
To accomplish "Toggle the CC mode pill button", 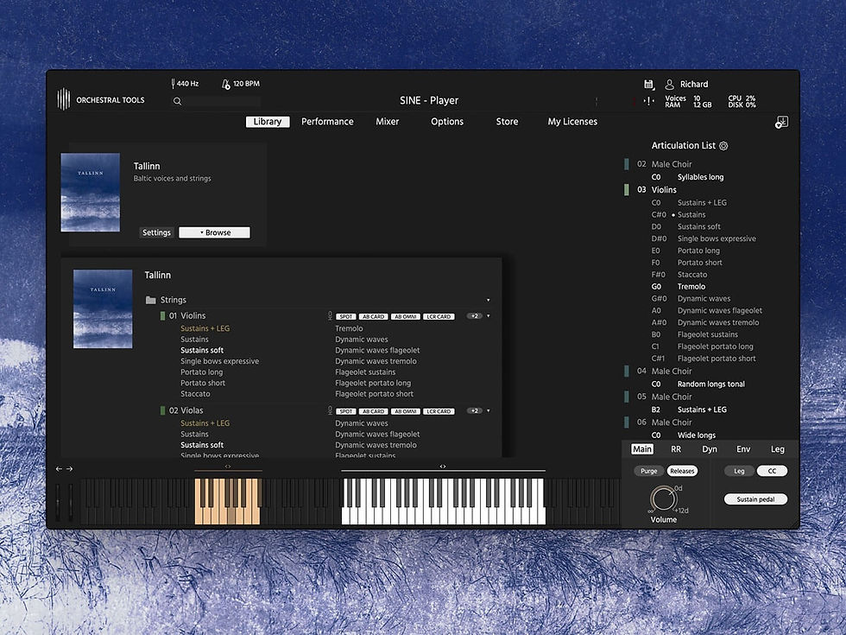I will (x=772, y=471).
